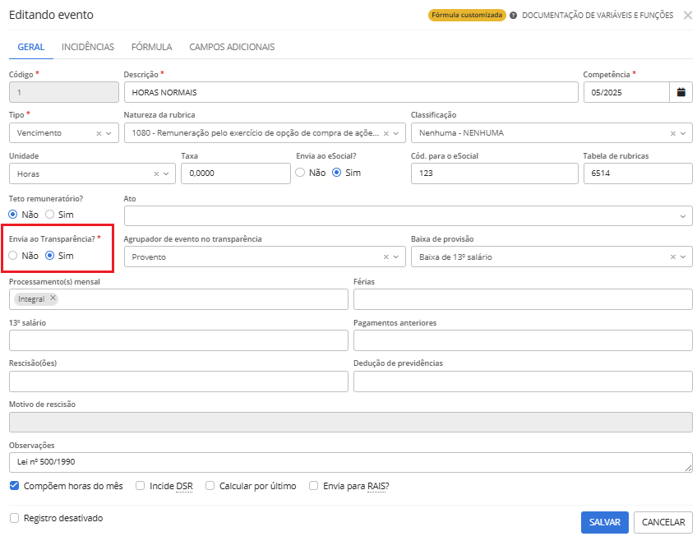697x541 pixels.
Task: Check the Registro desativado checkbox
Action: pyautogui.click(x=14, y=518)
